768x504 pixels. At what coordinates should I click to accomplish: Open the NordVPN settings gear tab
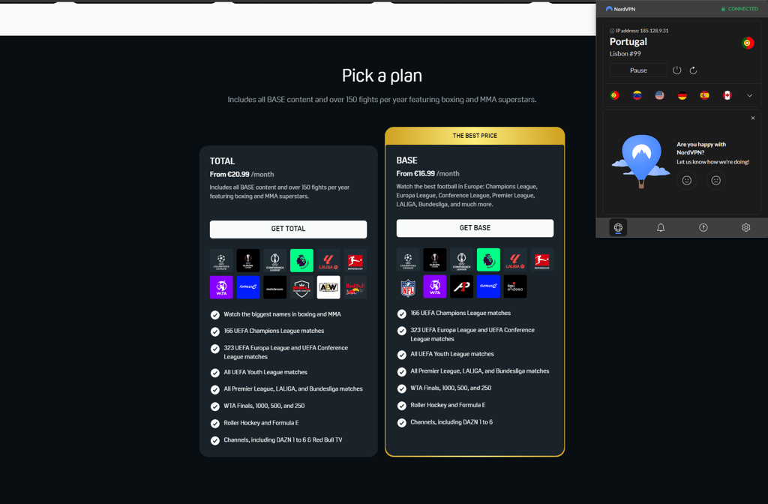click(x=746, y=227)
